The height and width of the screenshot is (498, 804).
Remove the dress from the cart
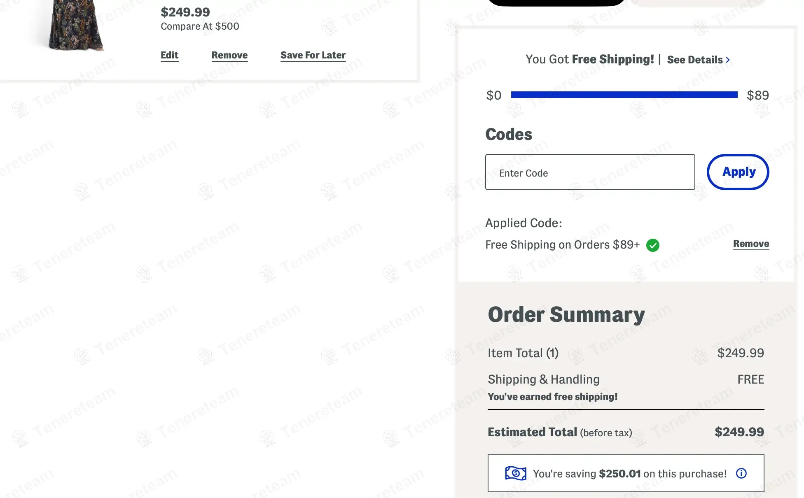click(229, 55)
